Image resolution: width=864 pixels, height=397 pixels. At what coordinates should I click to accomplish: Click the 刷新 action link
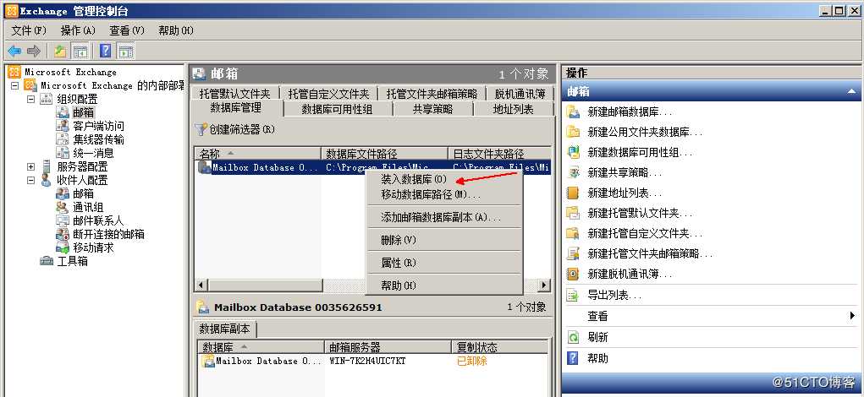(x=597, y=337)
